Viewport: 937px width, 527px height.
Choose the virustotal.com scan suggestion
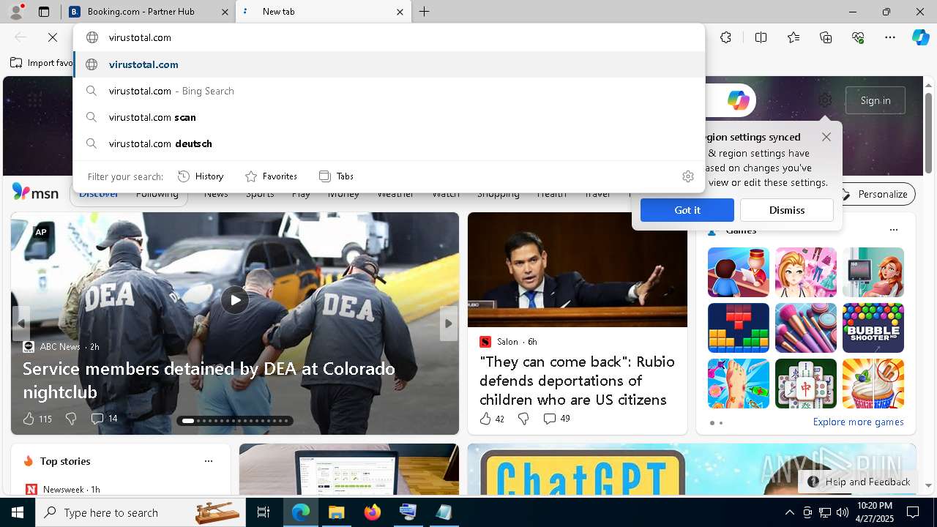tap(389, 117)
